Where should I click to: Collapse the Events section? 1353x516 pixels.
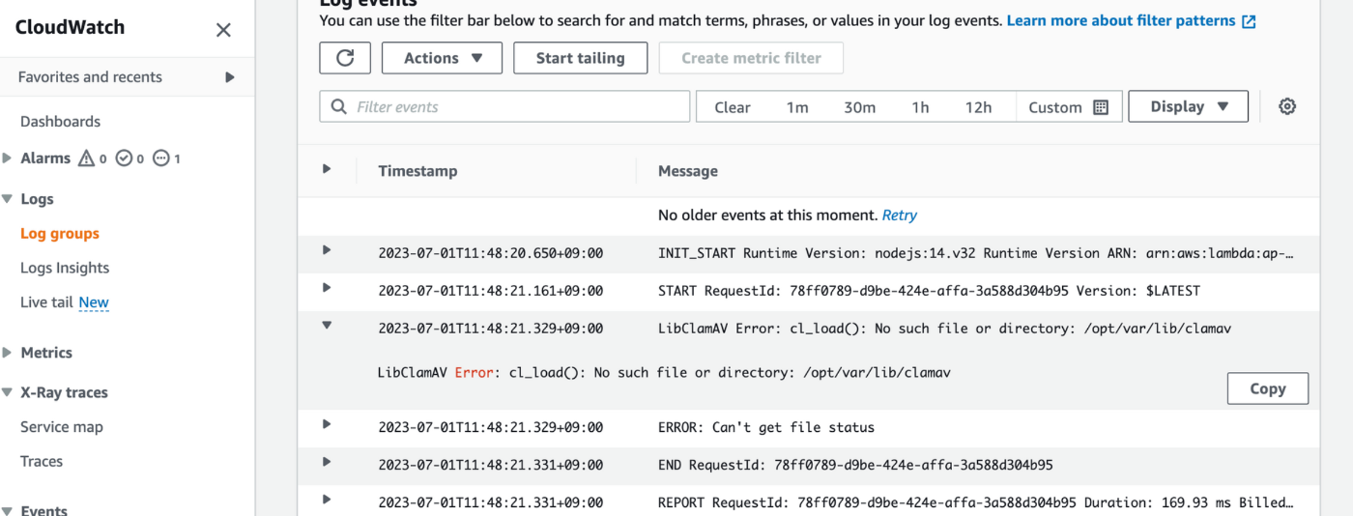pyautogui.click(x=8, y=510)
